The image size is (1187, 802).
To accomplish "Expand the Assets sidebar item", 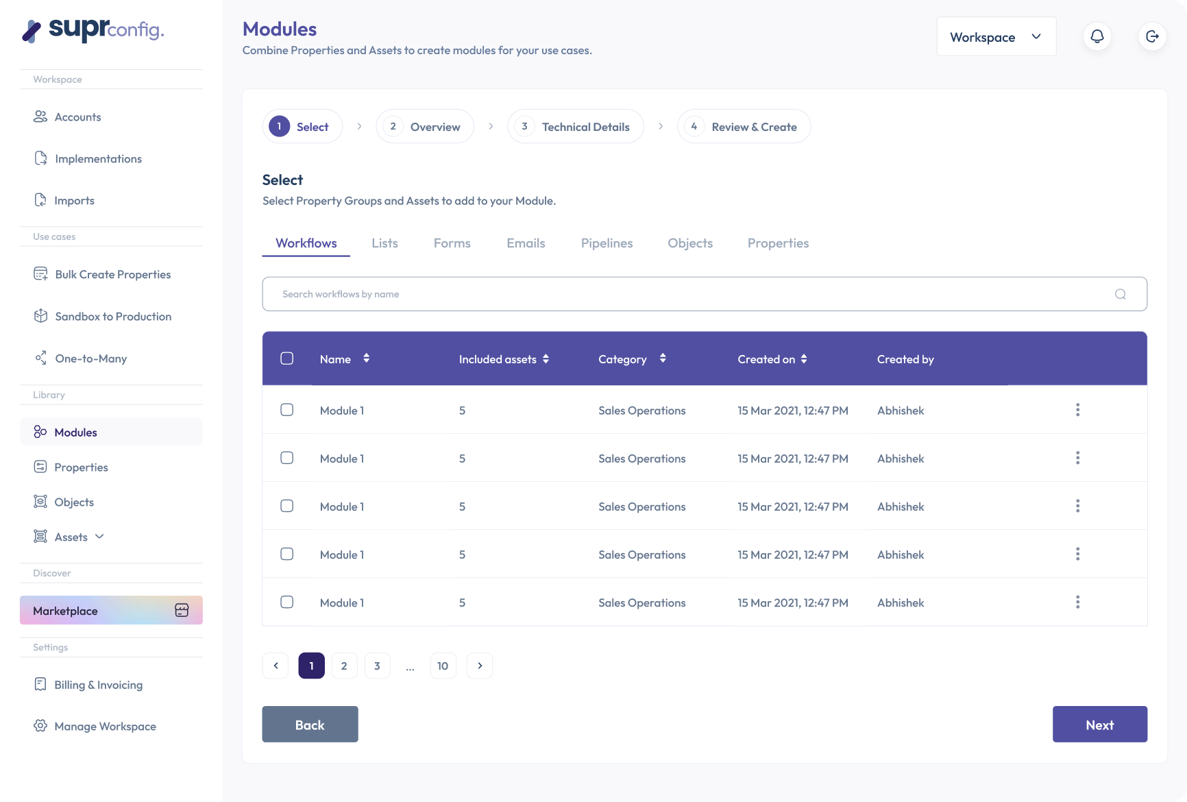I will click(x=99, y=537).
